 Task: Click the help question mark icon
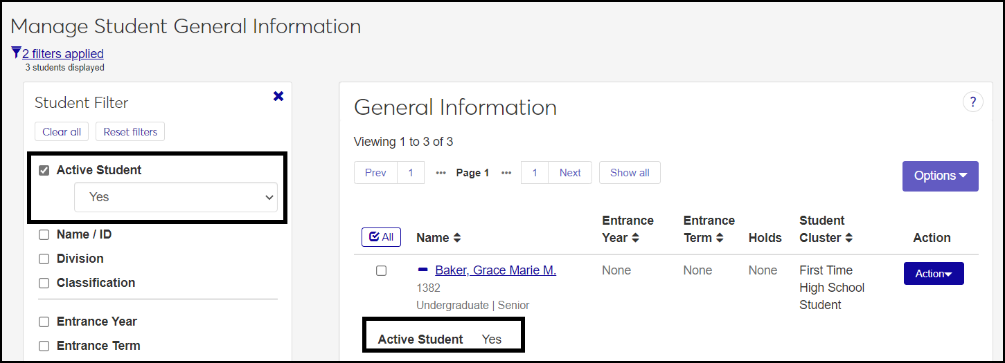pos(972,102)
